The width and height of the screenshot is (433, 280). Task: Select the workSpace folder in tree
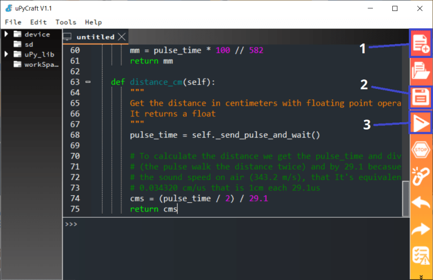coord(36,65)
